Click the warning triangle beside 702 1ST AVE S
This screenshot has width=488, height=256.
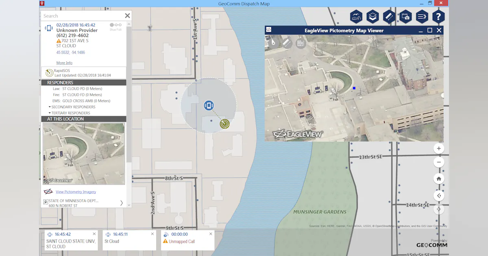(x=59, y=41)
